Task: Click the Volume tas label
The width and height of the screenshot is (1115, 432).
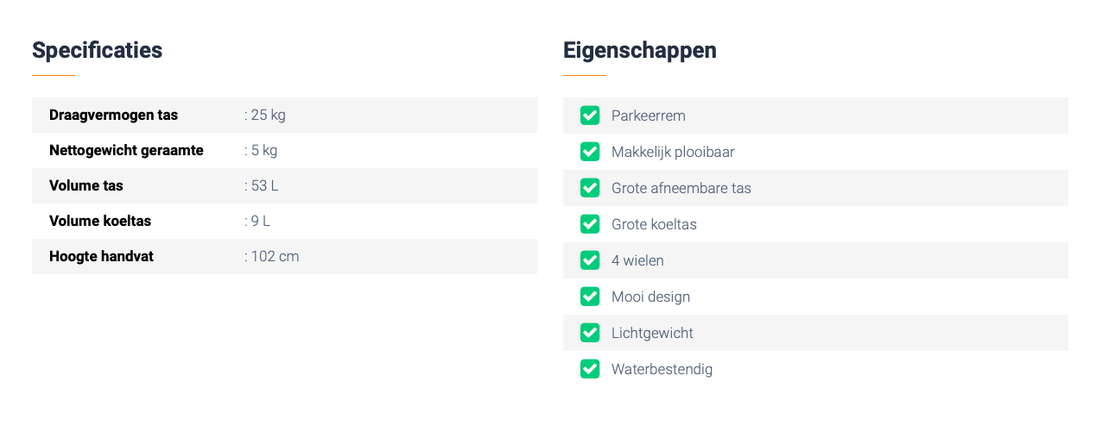Action: tap(86, 185)
